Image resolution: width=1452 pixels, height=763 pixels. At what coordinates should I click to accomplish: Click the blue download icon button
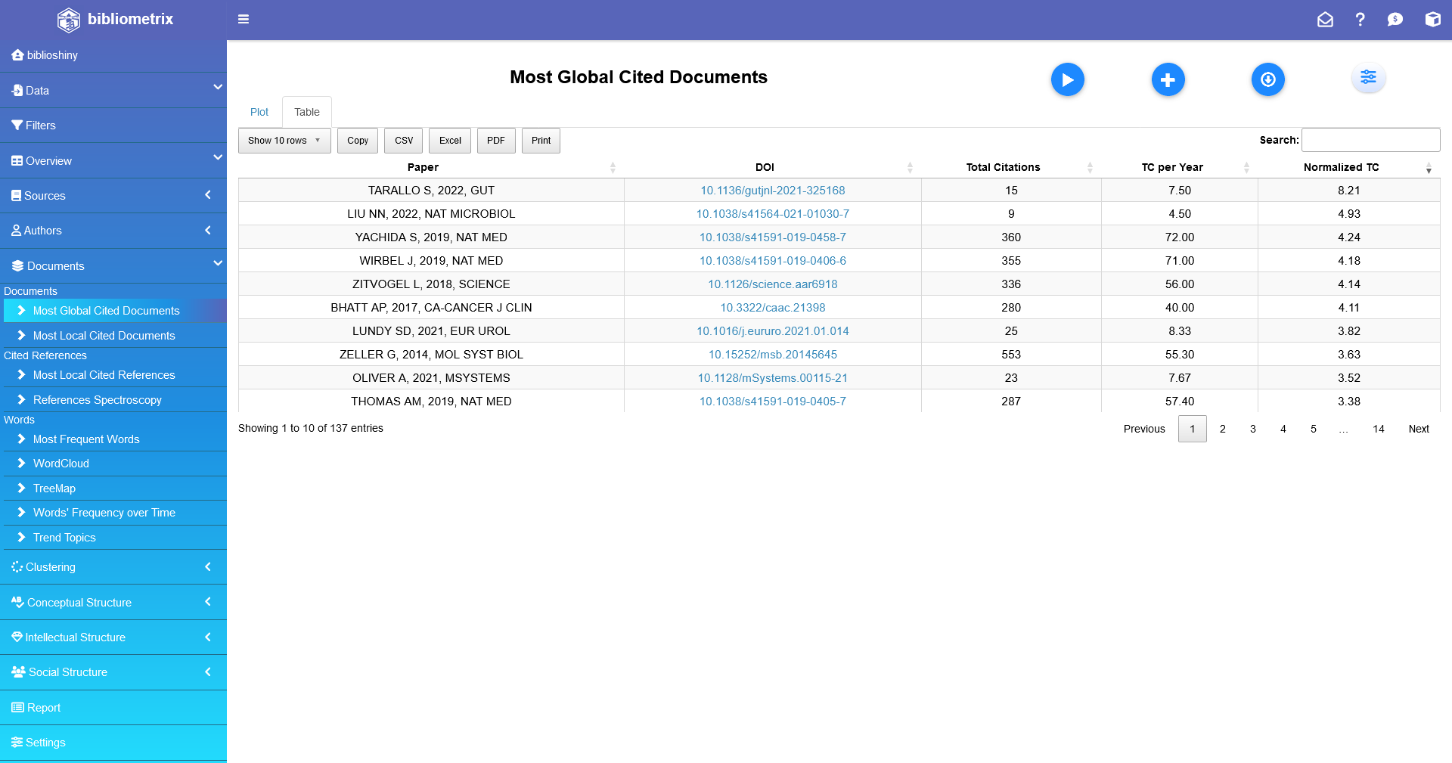[1267, 79]
